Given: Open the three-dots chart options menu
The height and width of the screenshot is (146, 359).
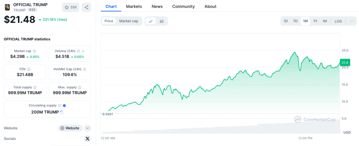Looking at the screenshot, I should coord(352,21).
